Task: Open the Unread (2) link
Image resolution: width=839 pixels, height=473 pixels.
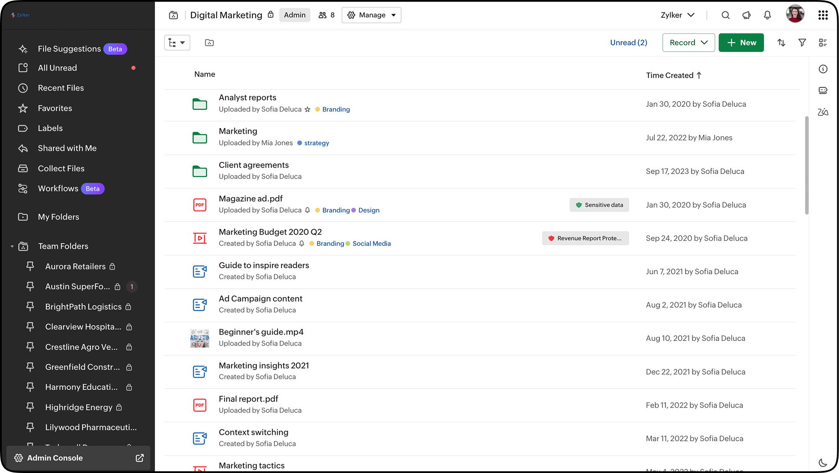Action: (x=628, y=43)
